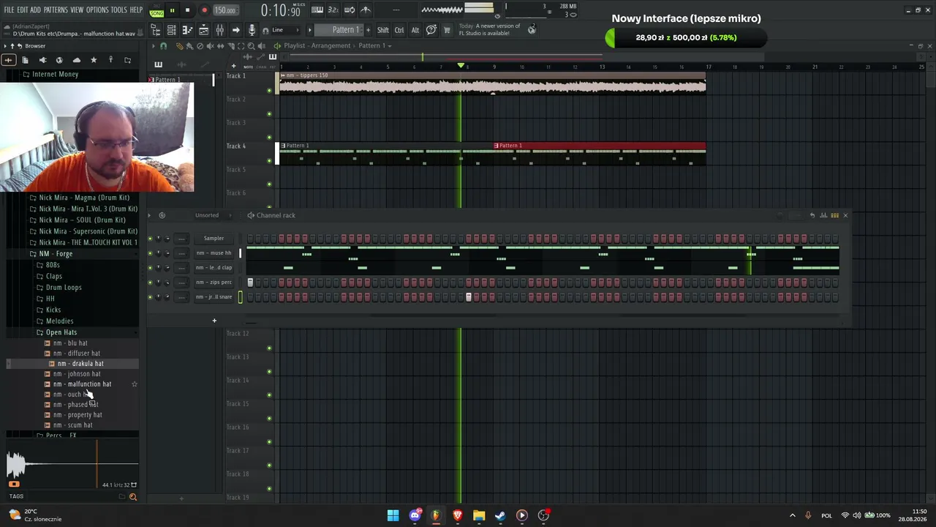Mute the nm - muse hh channel
Image resolution: width=936 pixels, height=527 pixels.
pos(151,253)
